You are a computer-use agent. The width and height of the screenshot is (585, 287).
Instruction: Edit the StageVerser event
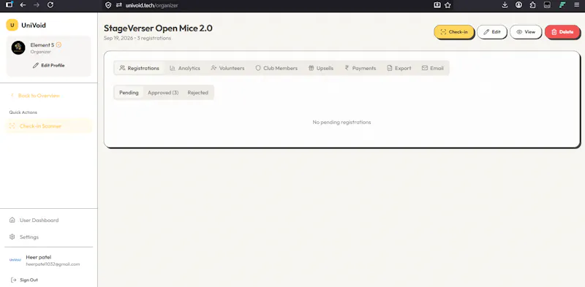(x=491, y=32)
